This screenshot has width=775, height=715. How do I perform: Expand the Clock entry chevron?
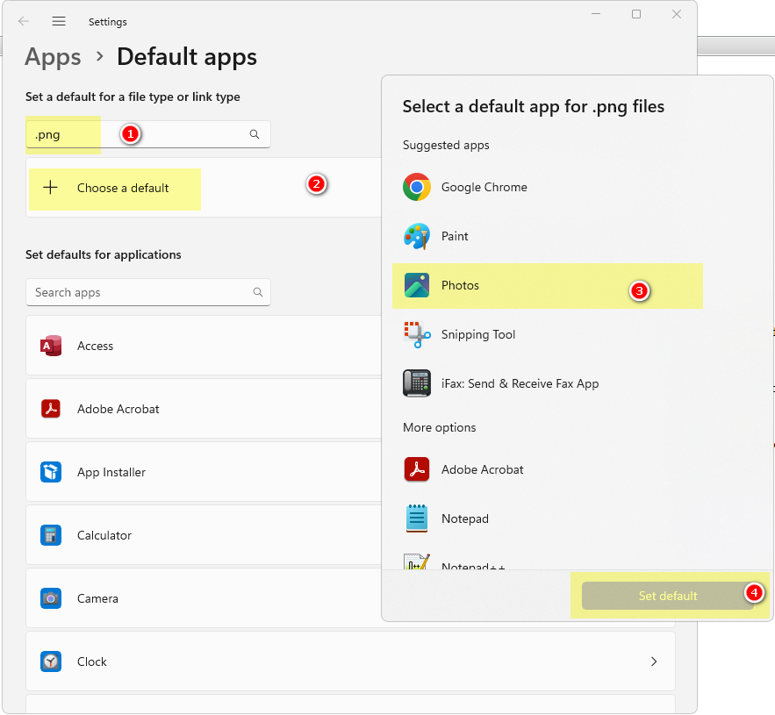pyautogui.click(x=653, y=661)
